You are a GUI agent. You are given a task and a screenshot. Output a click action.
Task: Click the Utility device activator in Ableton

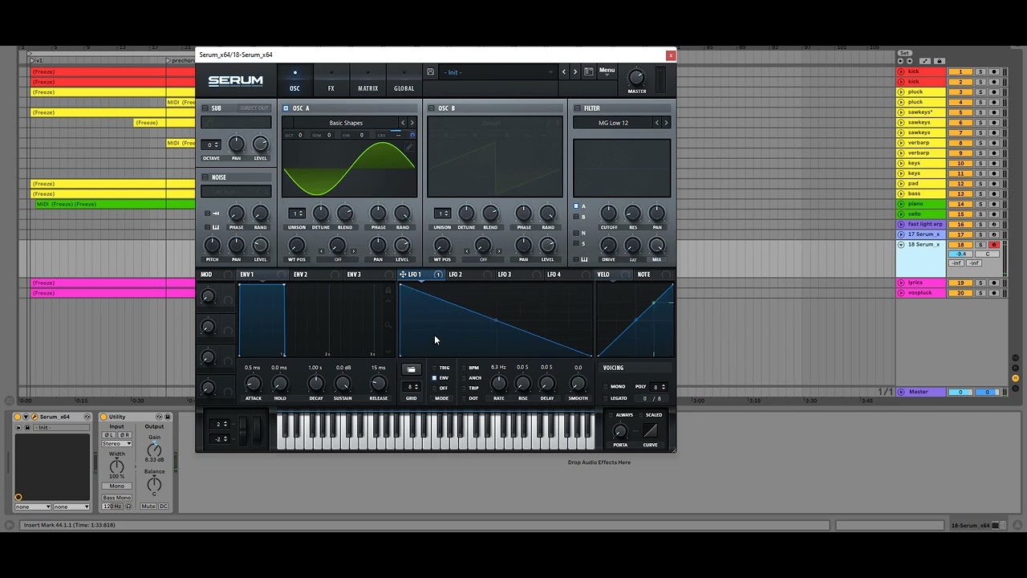click(x=104, y=417)
